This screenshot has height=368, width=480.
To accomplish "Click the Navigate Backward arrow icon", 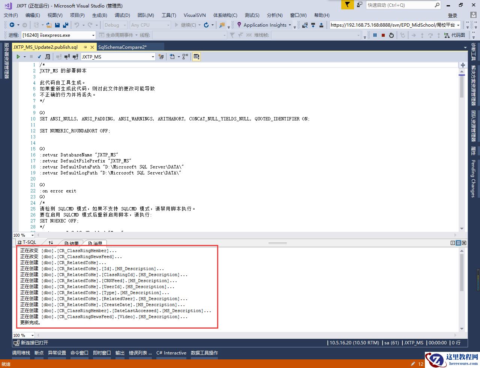I will pyautogui.click(x=12, y=25).
